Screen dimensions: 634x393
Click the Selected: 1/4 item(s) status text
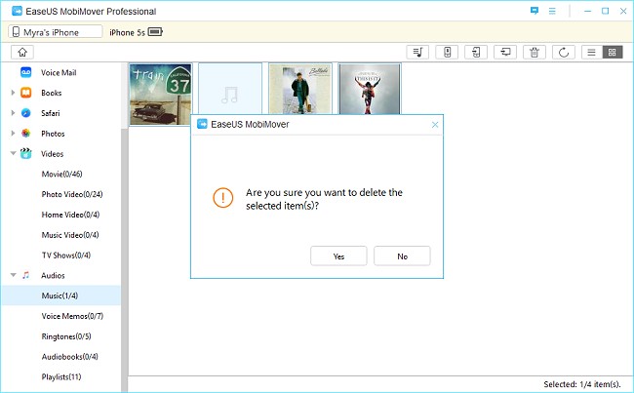(582, 384)
